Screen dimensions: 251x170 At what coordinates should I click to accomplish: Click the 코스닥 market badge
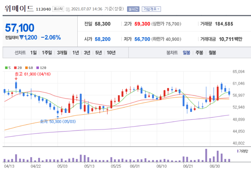coord(58,9)
